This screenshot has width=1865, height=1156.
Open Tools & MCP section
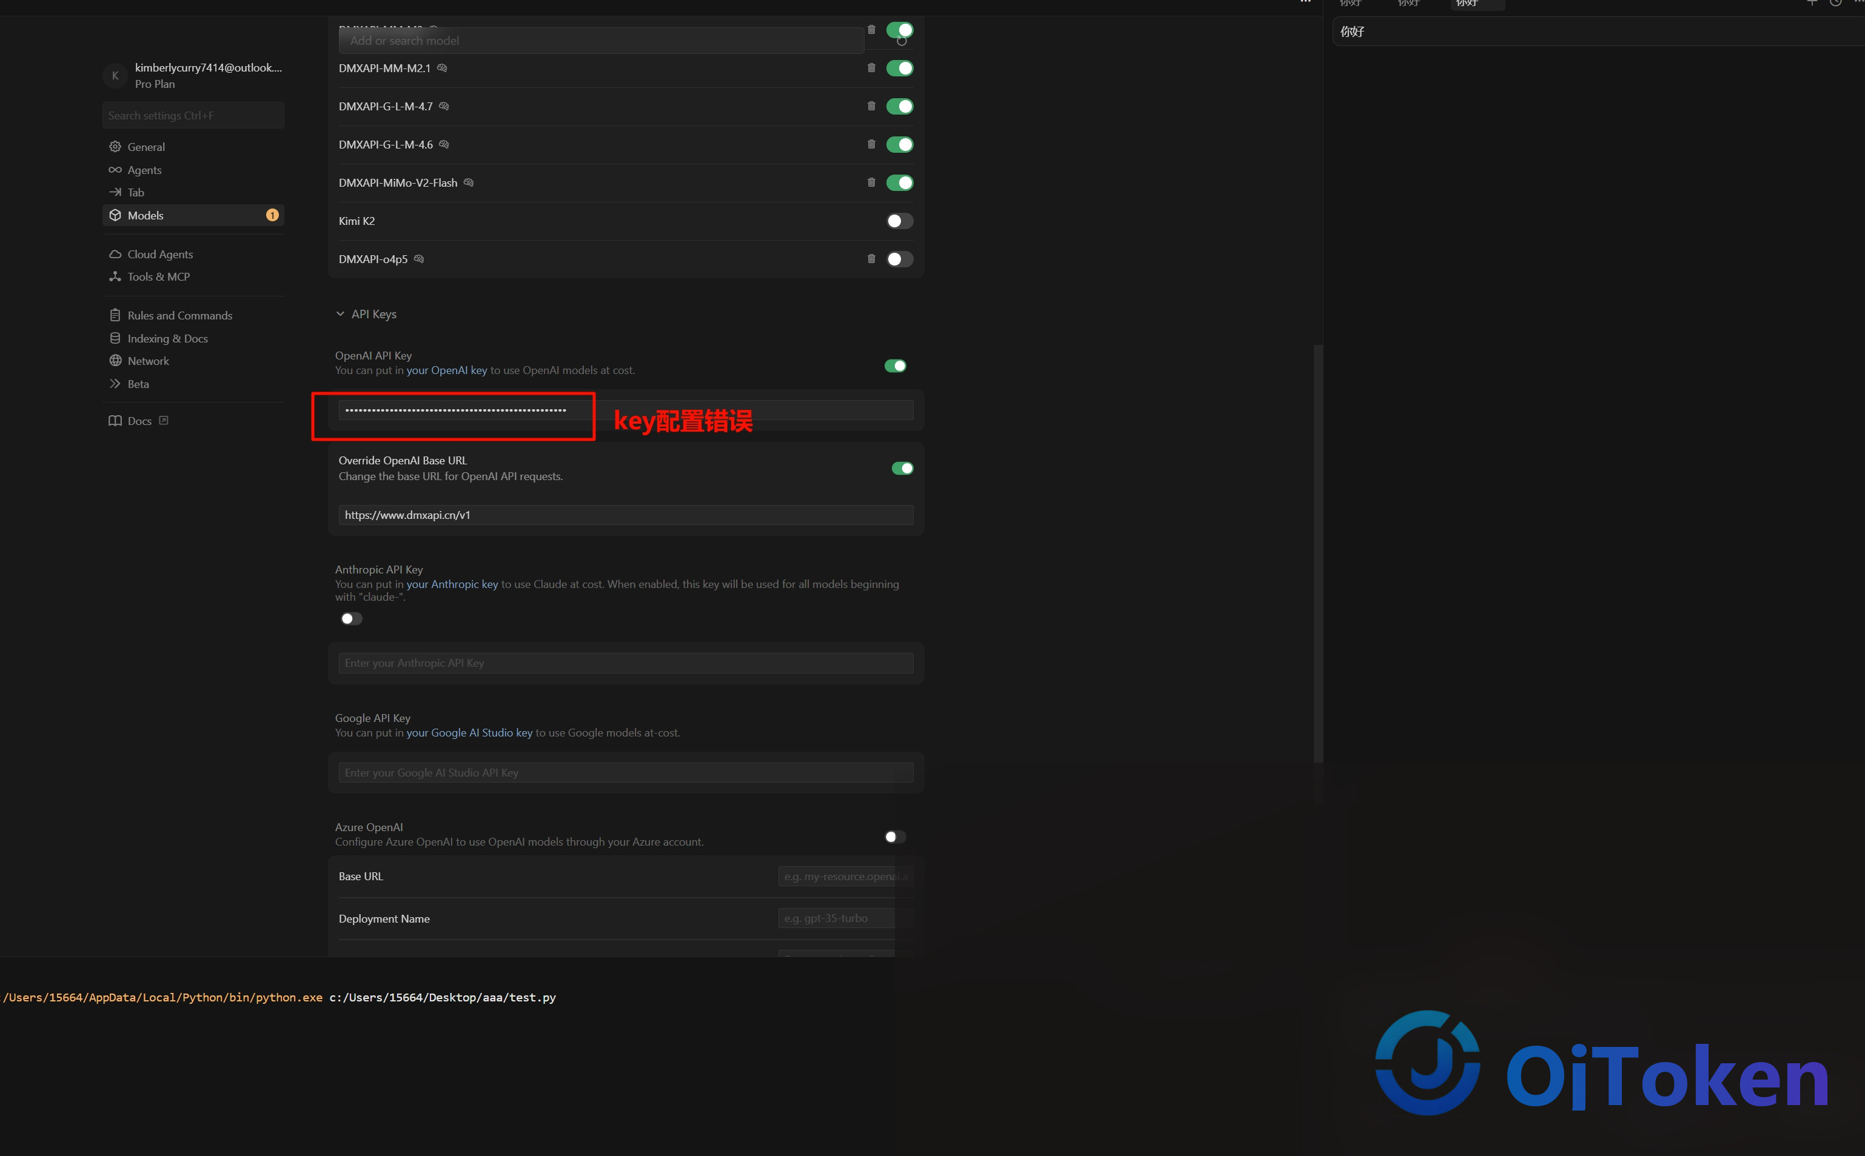(x=193, y=277)
